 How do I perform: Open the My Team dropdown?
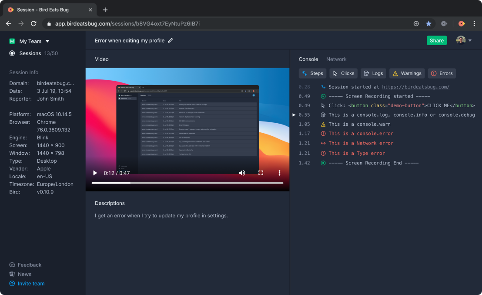tap(30, 41)
